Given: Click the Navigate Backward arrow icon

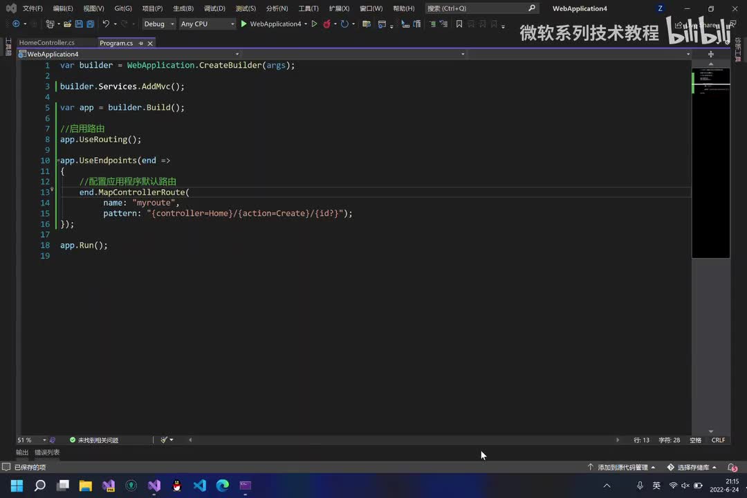Looking at the screenshot, I should coord(16,24).
